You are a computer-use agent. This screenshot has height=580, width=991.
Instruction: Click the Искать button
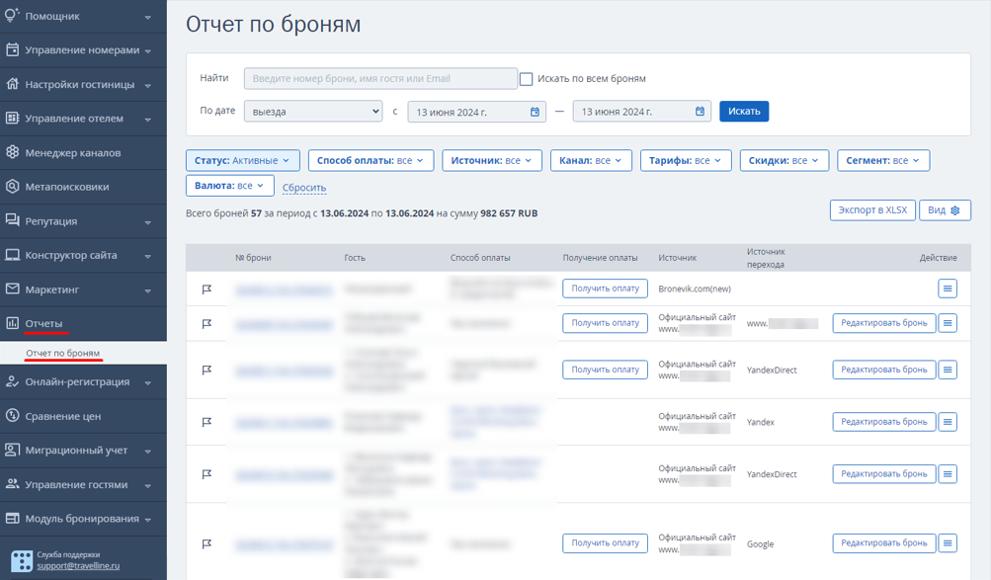point(744,112)
